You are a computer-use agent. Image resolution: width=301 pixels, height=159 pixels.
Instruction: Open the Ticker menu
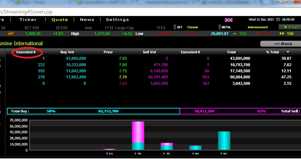tap(28, 20)
